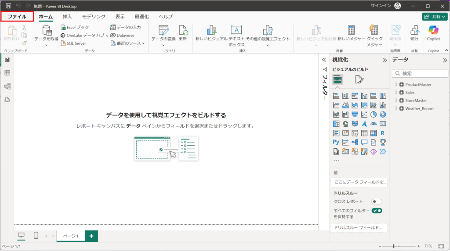The width and height of the screenshot is (450, 251).
Task: Open the format visual pane tab
Action: 359,79
